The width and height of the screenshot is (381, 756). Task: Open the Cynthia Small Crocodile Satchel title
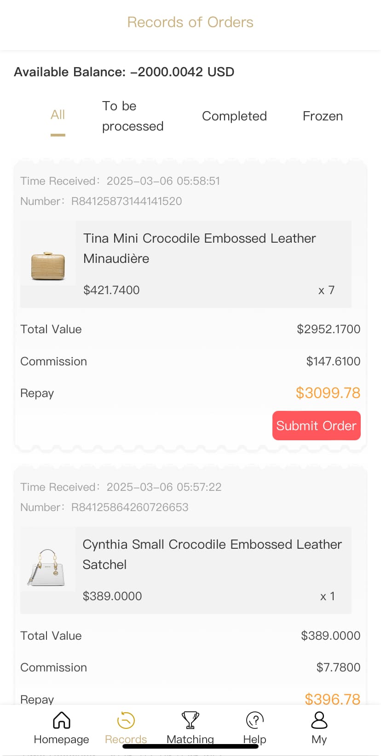212,554
